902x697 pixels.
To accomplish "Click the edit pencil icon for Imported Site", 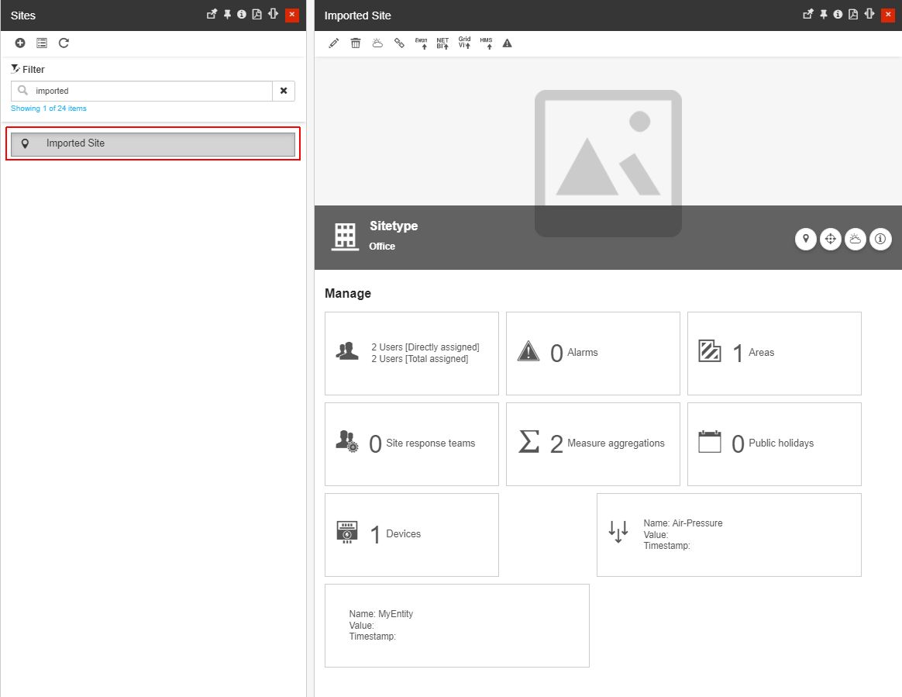I will coord(334,43).
